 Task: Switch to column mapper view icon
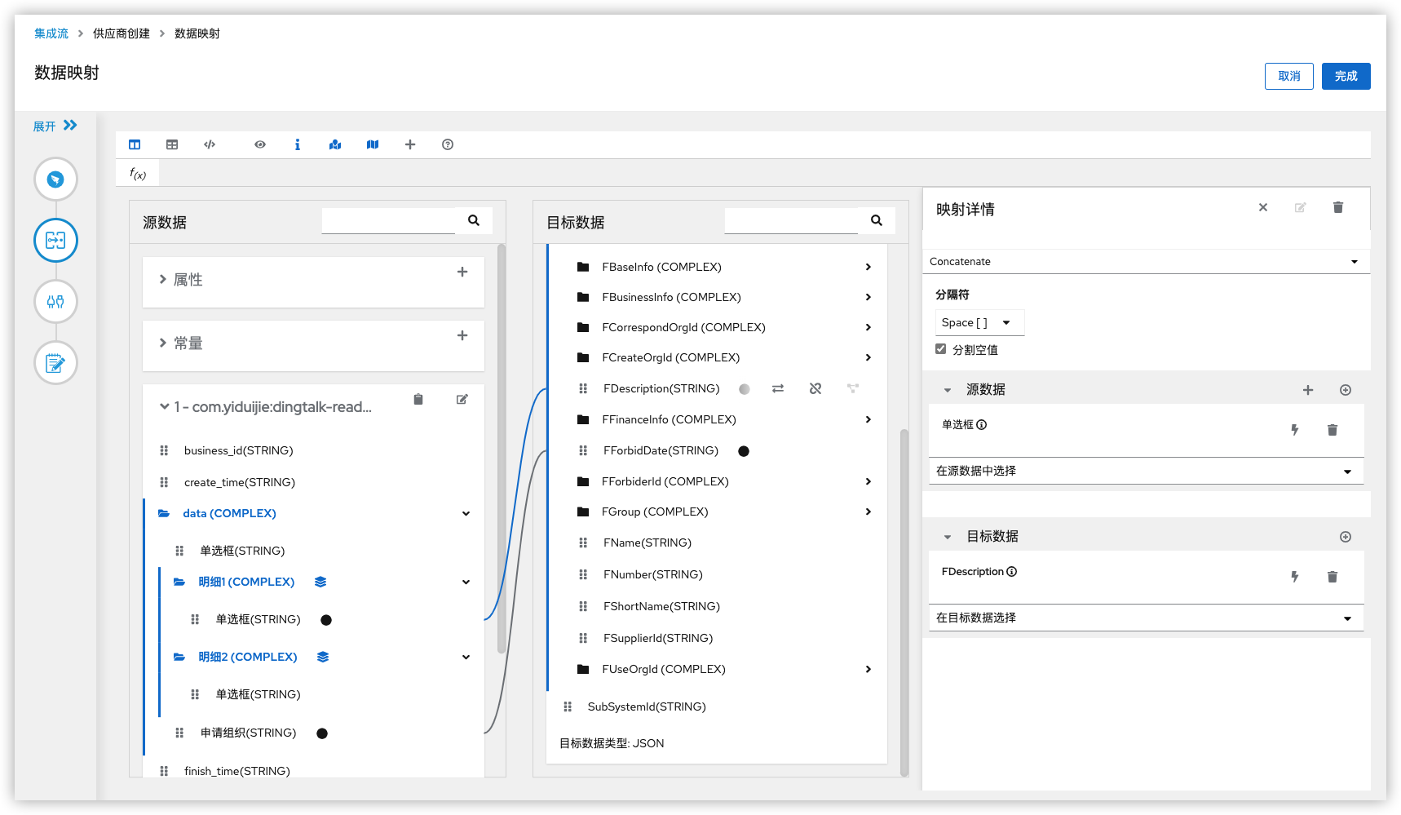[x=135, y=144]
